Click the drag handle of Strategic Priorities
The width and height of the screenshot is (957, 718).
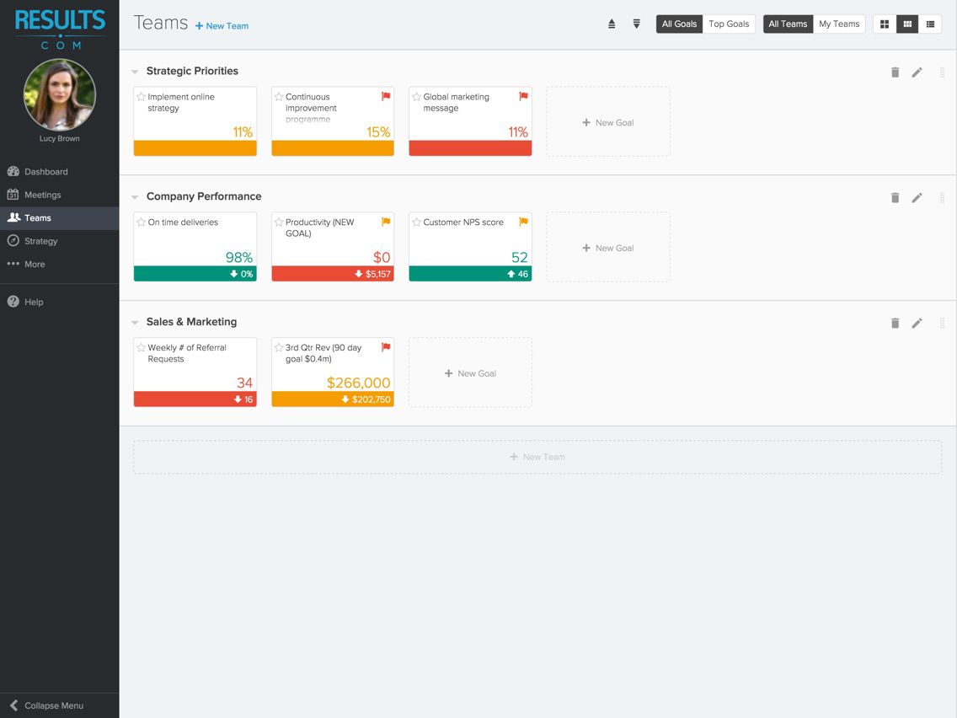coord(942,72)
